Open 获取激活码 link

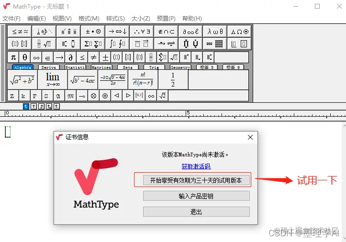[196, 166]
